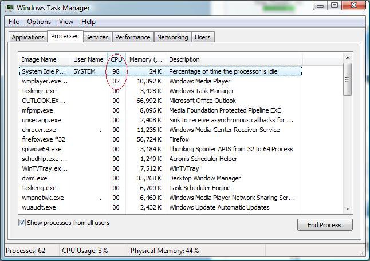The image size is (370, 261).
Task: Go to the Performance tab
Action: tap(133, 37)
